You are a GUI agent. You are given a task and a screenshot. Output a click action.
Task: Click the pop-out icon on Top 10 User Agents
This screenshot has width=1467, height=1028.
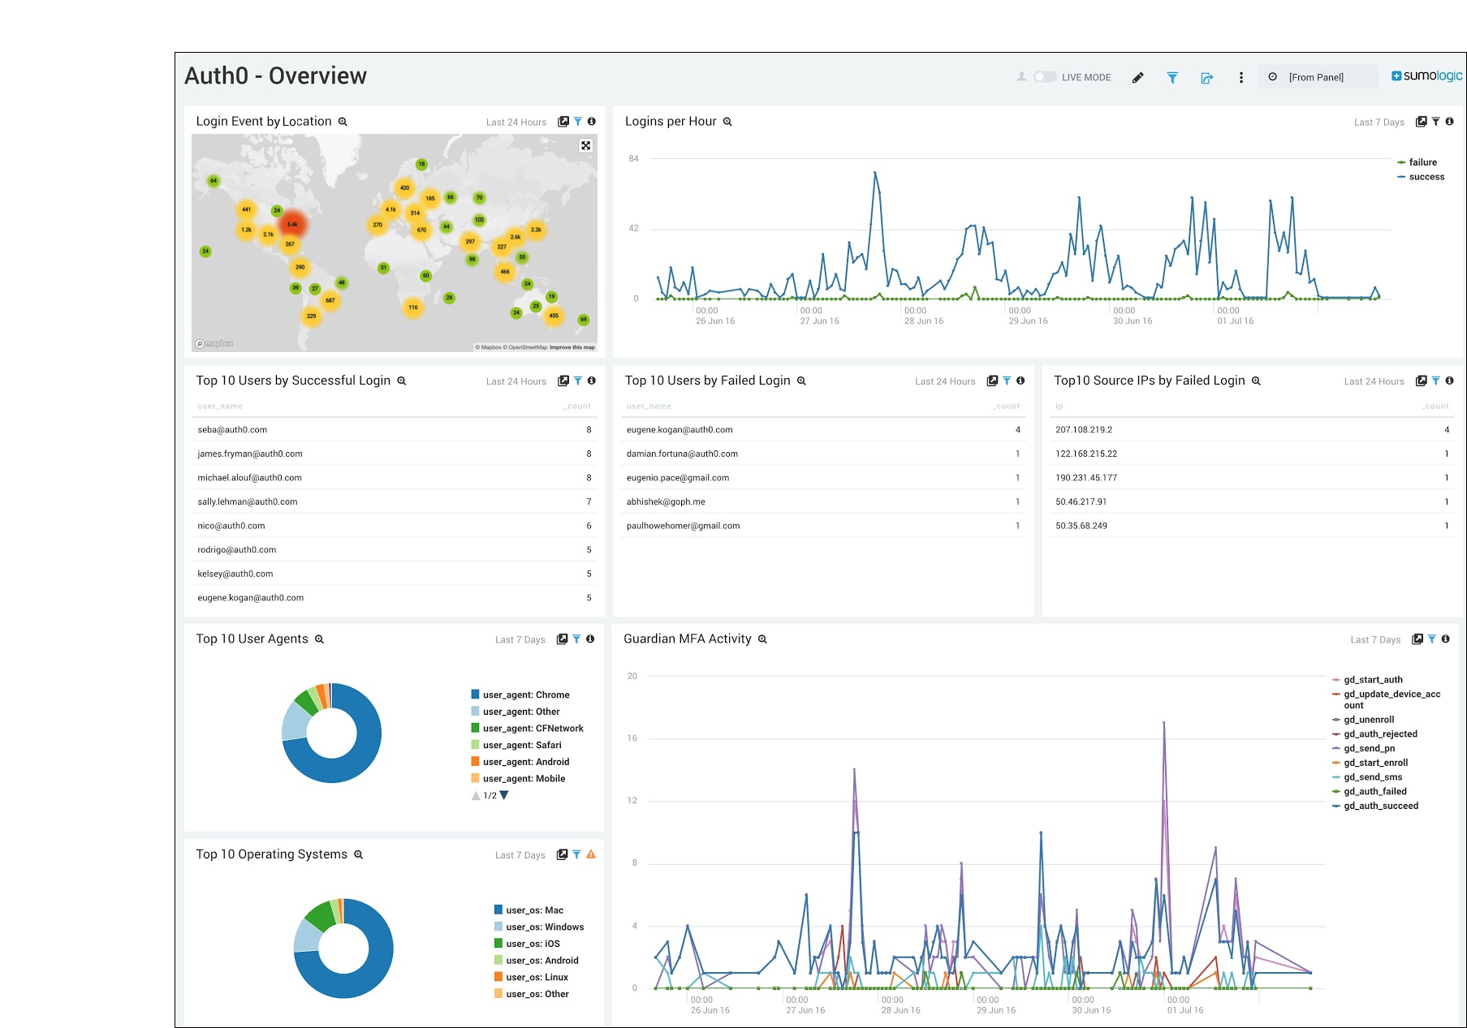coord(563,639)
